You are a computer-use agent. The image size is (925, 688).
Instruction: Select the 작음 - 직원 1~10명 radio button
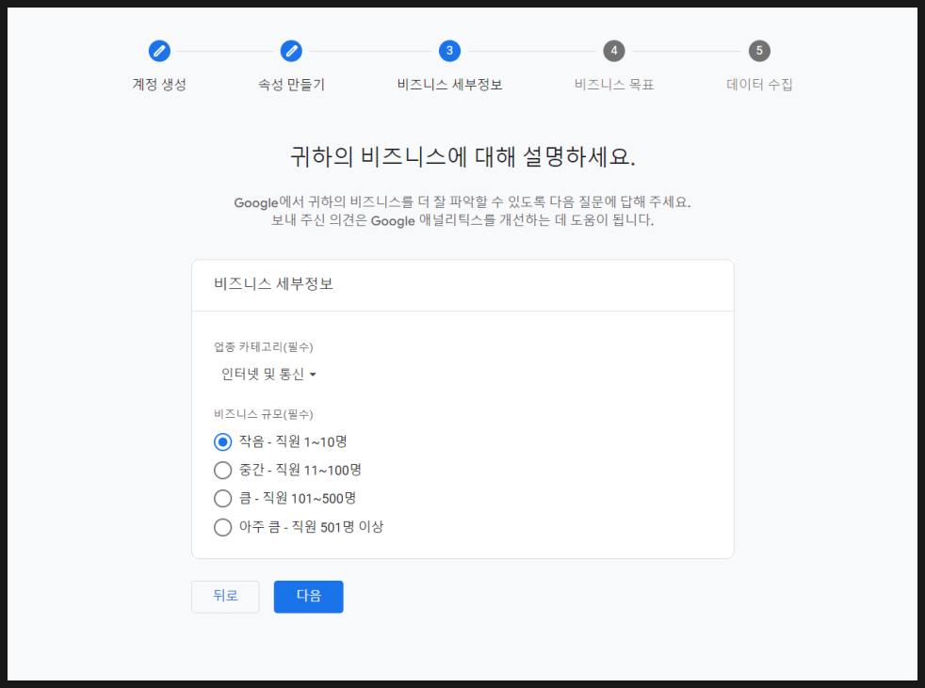pyautogui.click(x=223, y=441)
